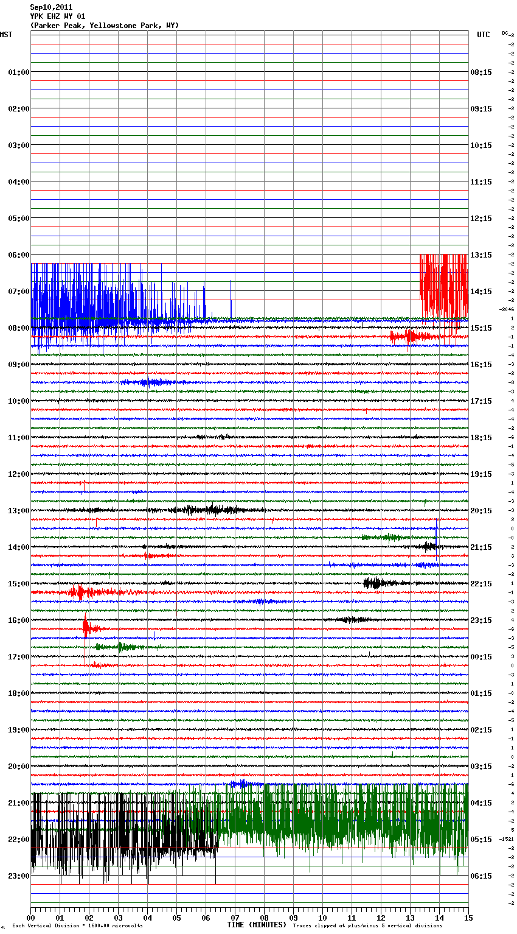Click the traces clipped at plus/minus 5 divisions note

(x=367, y=926)
